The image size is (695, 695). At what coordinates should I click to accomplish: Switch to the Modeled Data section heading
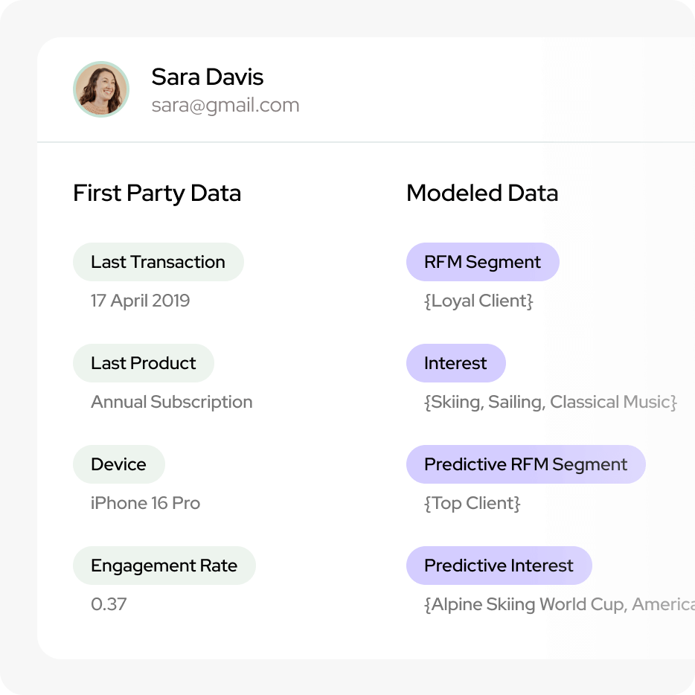point(481,193)
